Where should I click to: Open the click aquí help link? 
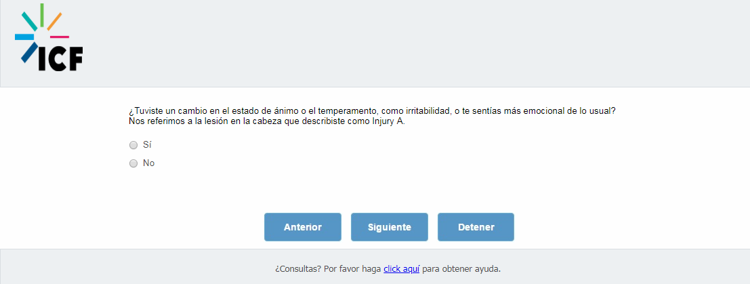[x=401, y=268]
